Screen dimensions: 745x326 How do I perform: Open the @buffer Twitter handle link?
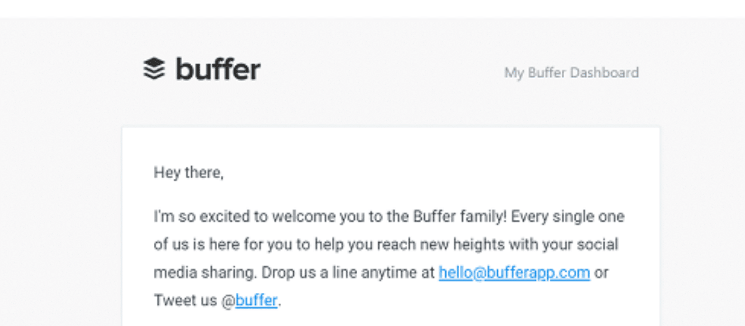tap(256, 300)
